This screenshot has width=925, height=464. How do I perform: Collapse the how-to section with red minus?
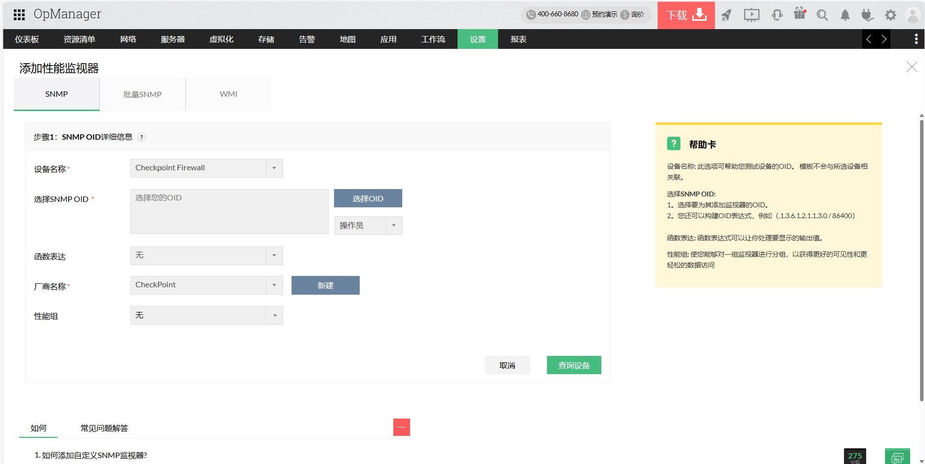[x=402, y=427]
